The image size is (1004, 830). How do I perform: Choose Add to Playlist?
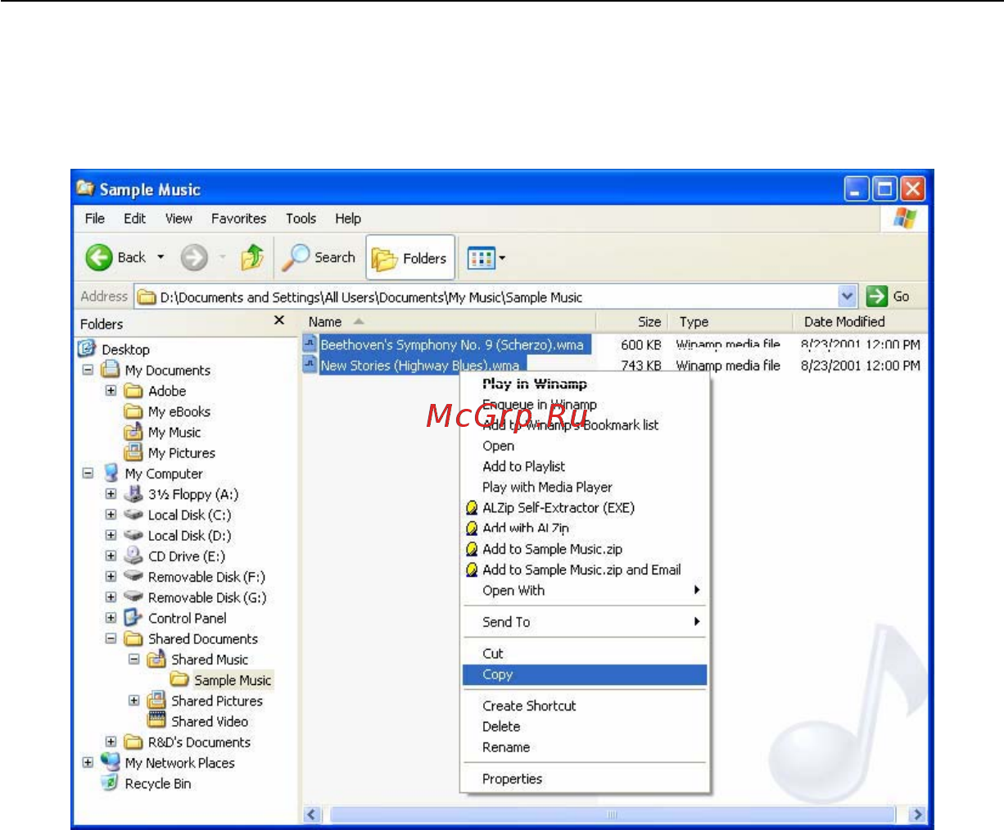coord(524,466)
